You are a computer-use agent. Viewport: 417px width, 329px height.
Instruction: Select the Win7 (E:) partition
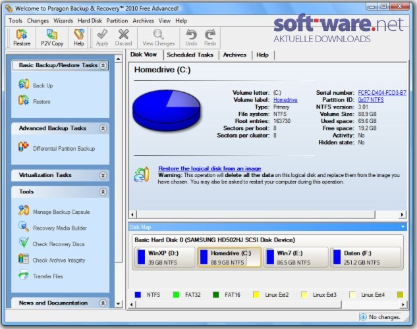(296, 257)
